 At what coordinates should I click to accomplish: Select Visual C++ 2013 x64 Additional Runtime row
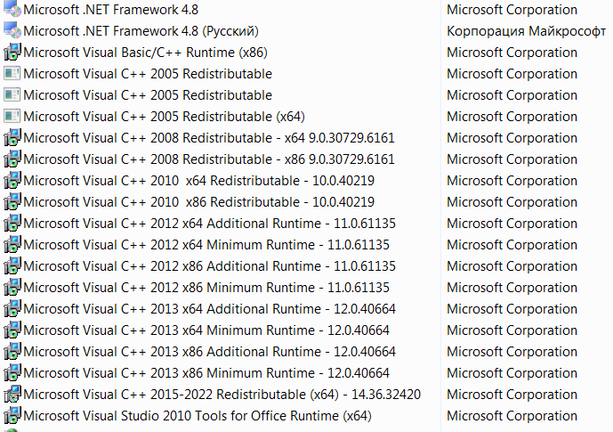[209, 309]
